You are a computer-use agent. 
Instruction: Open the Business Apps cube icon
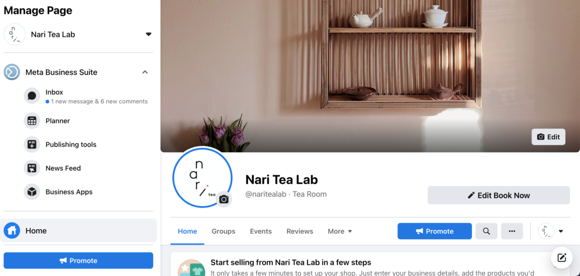click(x=32, y=192)
